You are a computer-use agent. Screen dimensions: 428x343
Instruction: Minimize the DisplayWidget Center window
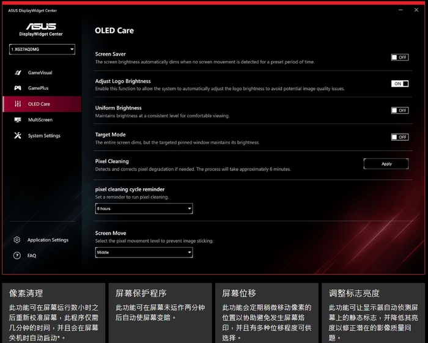tap(400, 10)
